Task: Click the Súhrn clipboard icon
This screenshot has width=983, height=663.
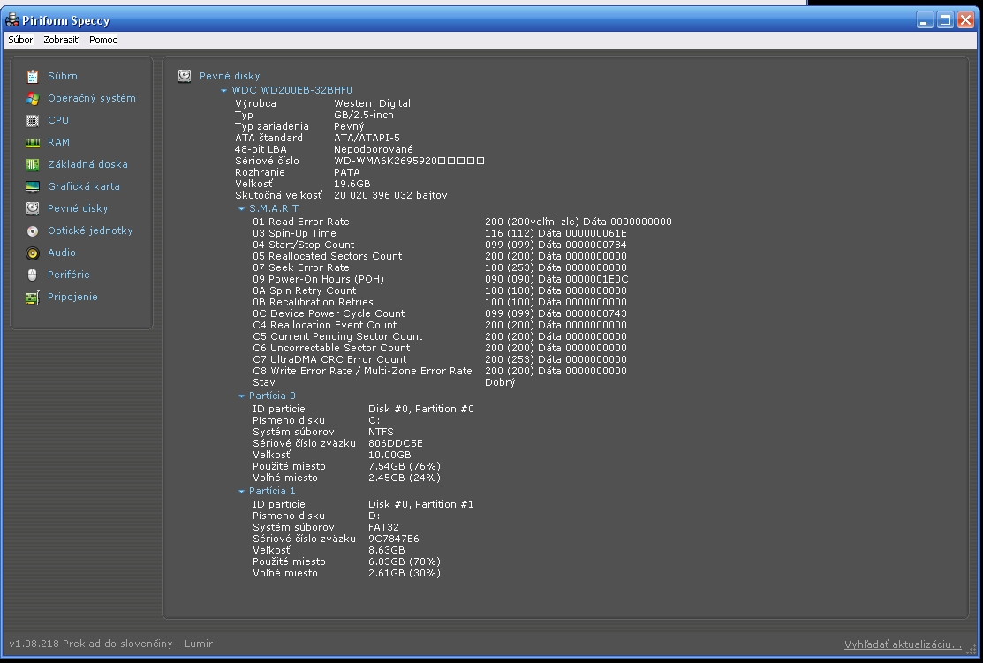Action: (x=33, y=77)
